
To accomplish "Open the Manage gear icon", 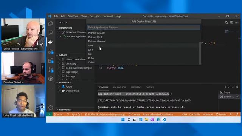I will pyautogui.click(x=51, y=107).
